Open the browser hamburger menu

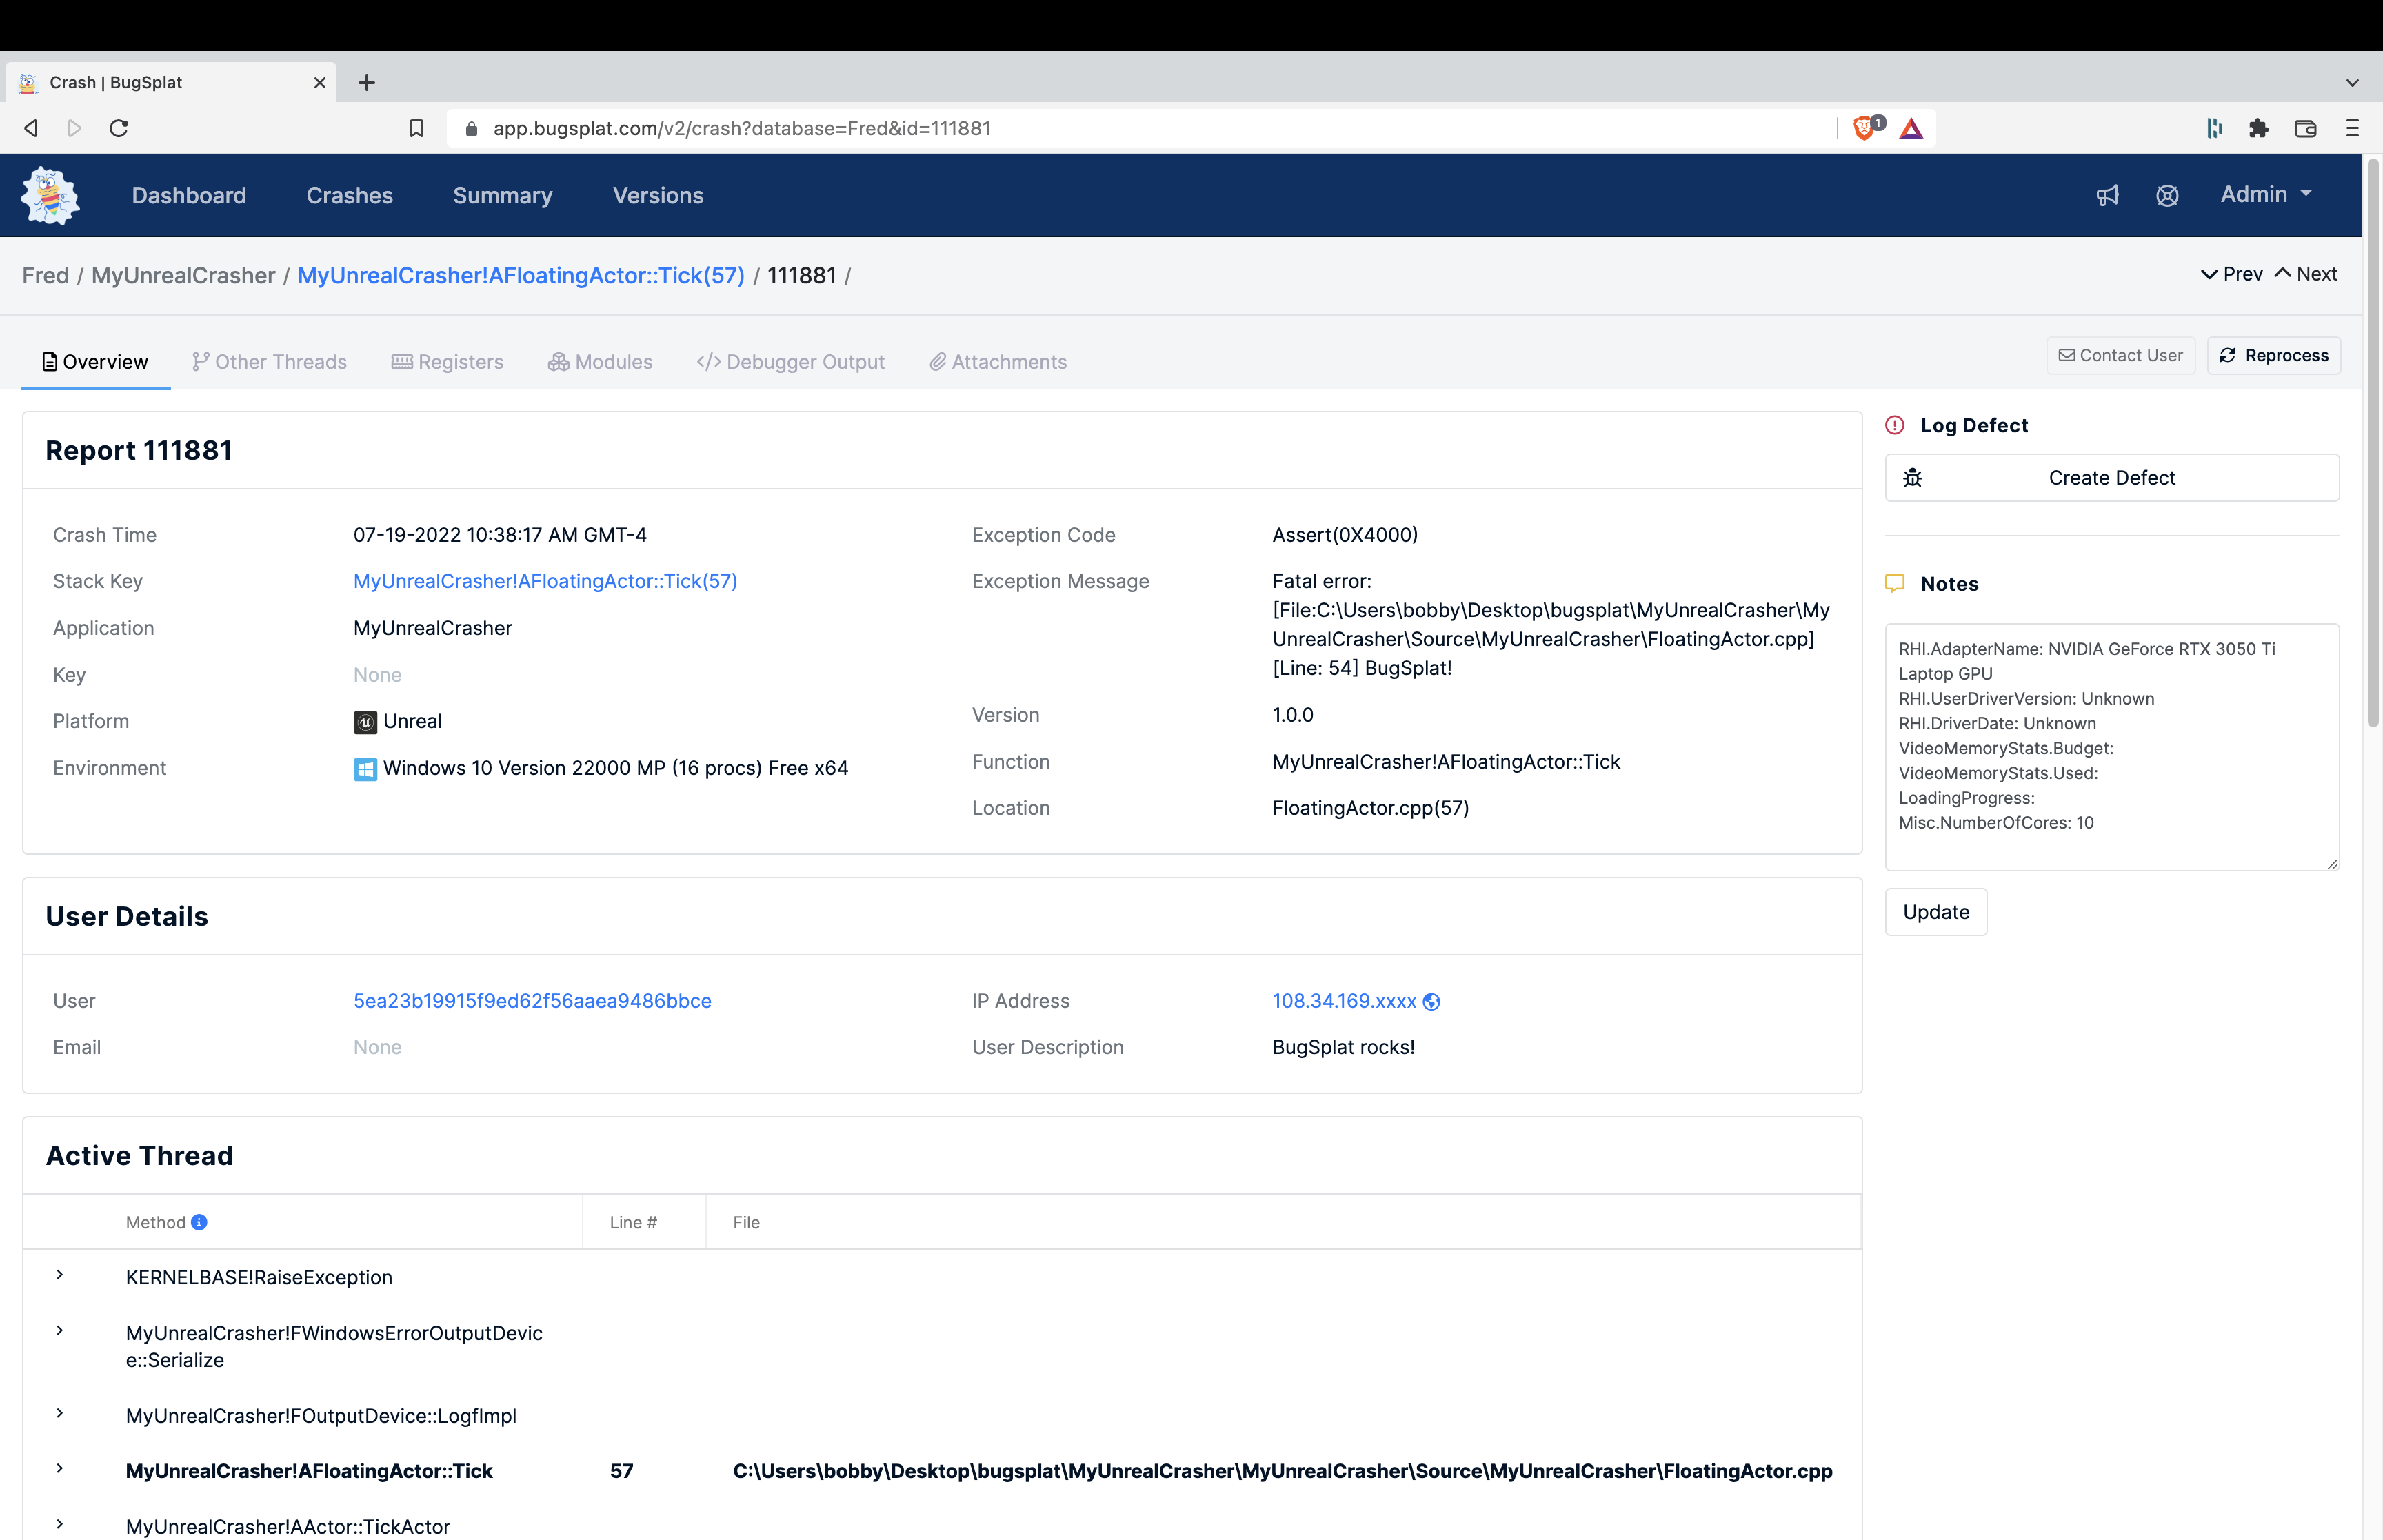[2352, 128]
